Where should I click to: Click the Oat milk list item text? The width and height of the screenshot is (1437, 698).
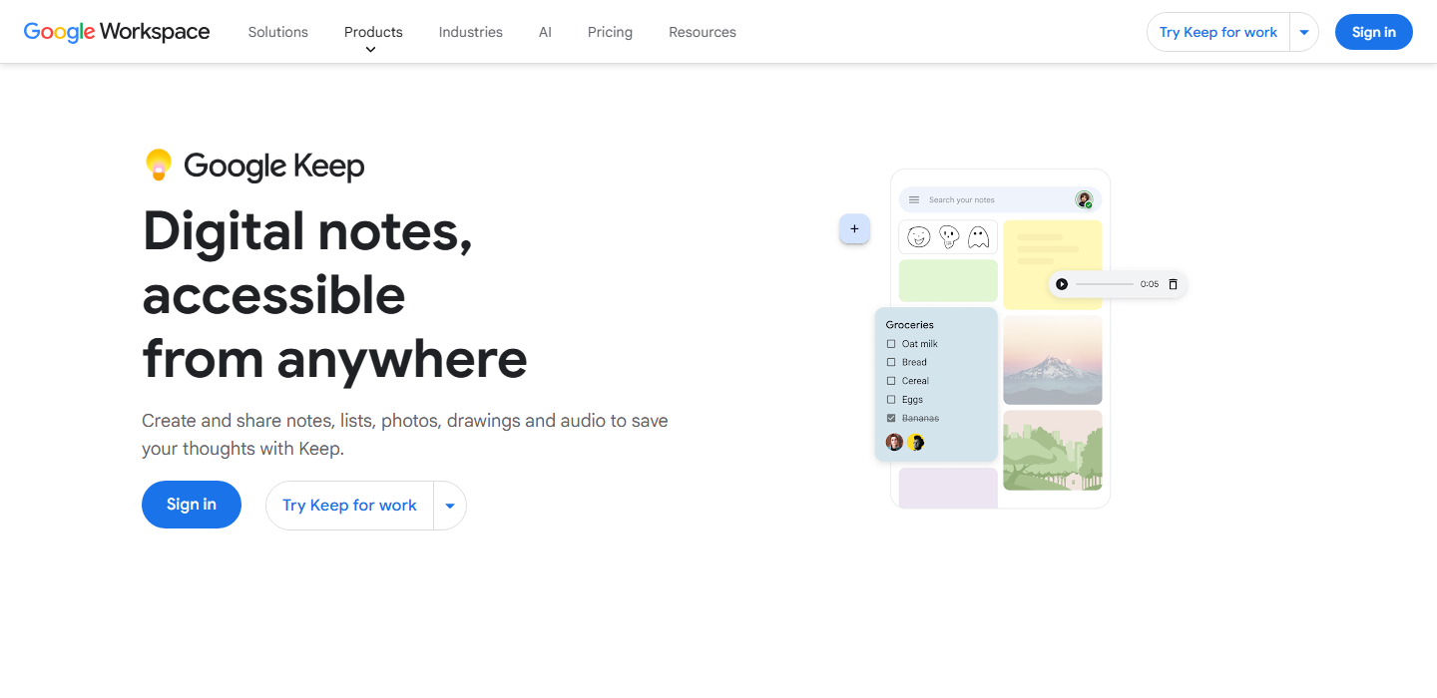pos(920,344)
